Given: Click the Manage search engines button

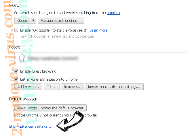Looking at the screenshot, I should (x=61, y=20).
